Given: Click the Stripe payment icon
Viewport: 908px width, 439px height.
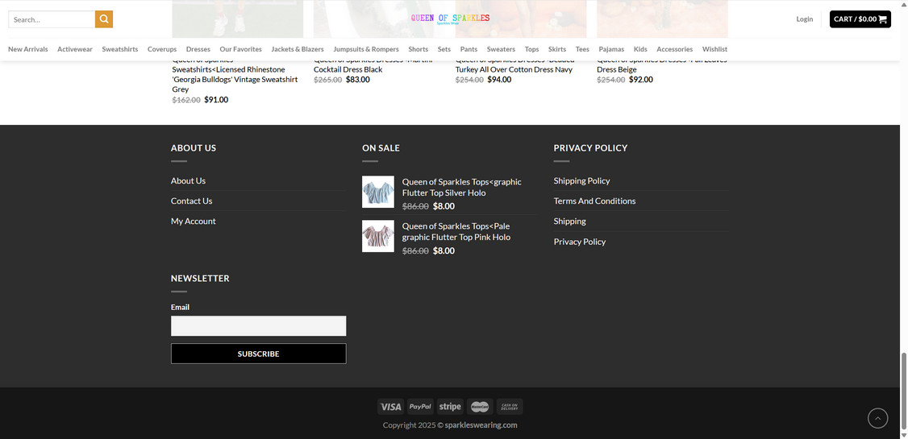Looking at the screenshot, I should pos(450,407).
